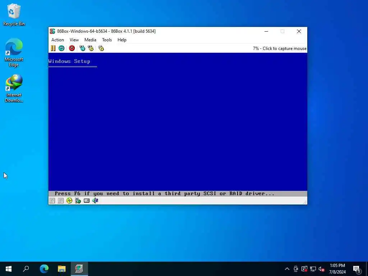Click first floppy drive icon in status bar

[52, 201]
